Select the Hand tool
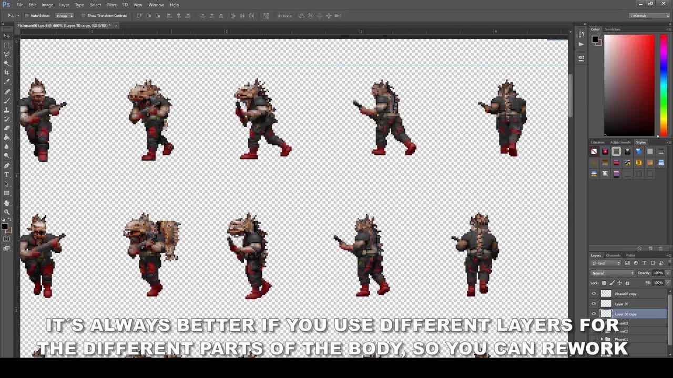This screenshot has width=673, height=378. click(7, 203)
